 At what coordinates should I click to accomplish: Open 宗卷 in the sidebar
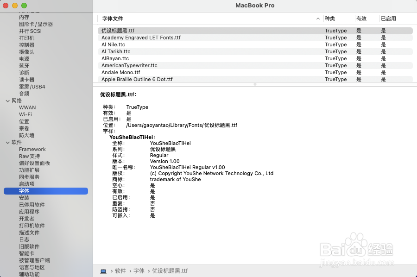coord(24,128)
